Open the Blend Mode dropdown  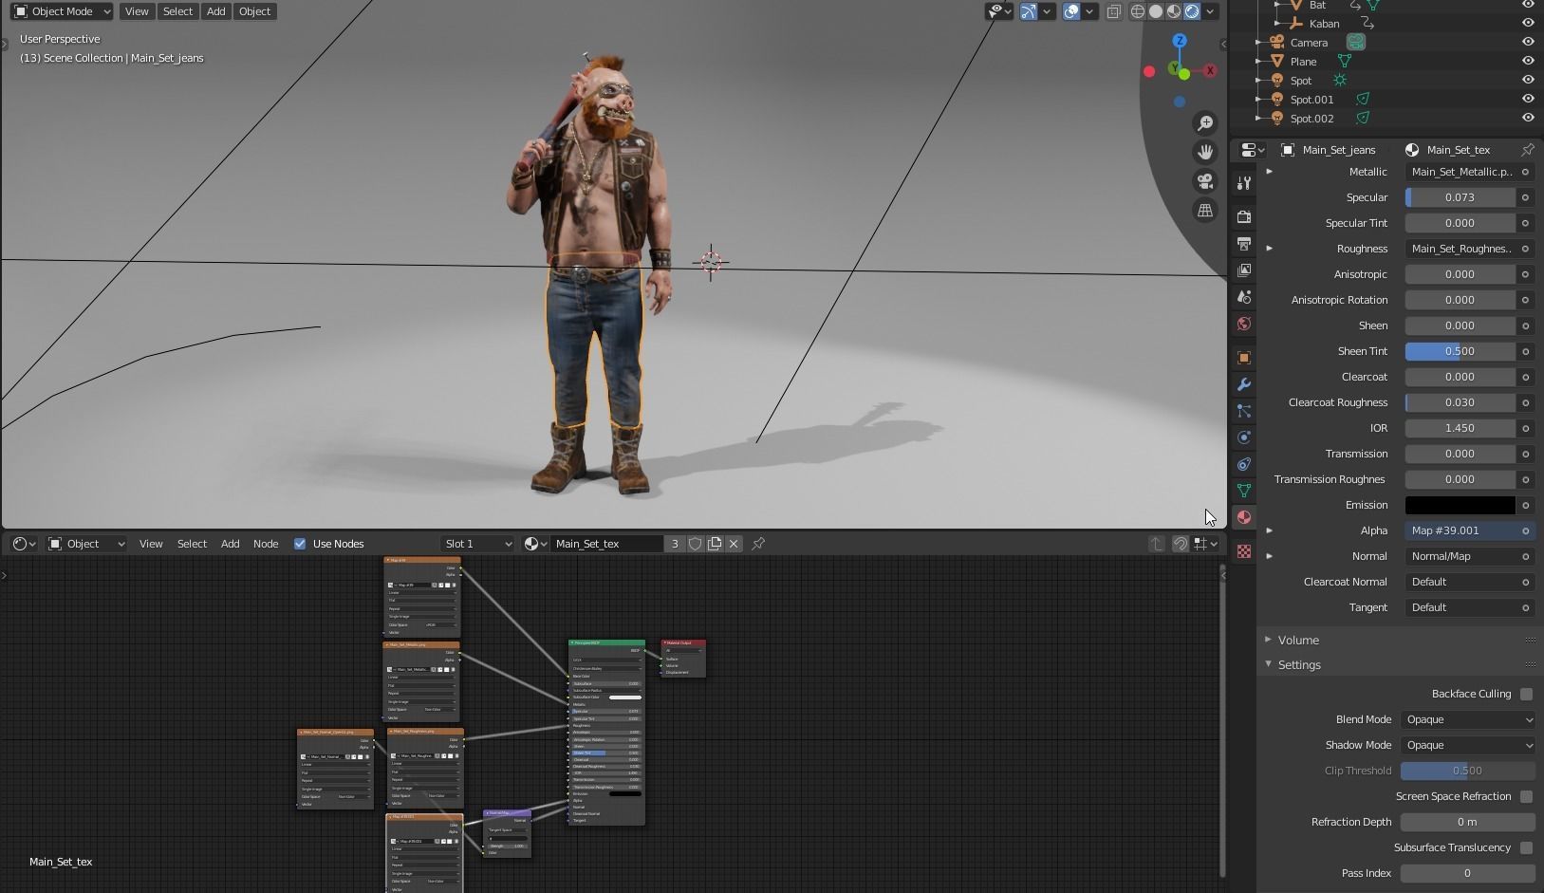[x=1468, y=719]
